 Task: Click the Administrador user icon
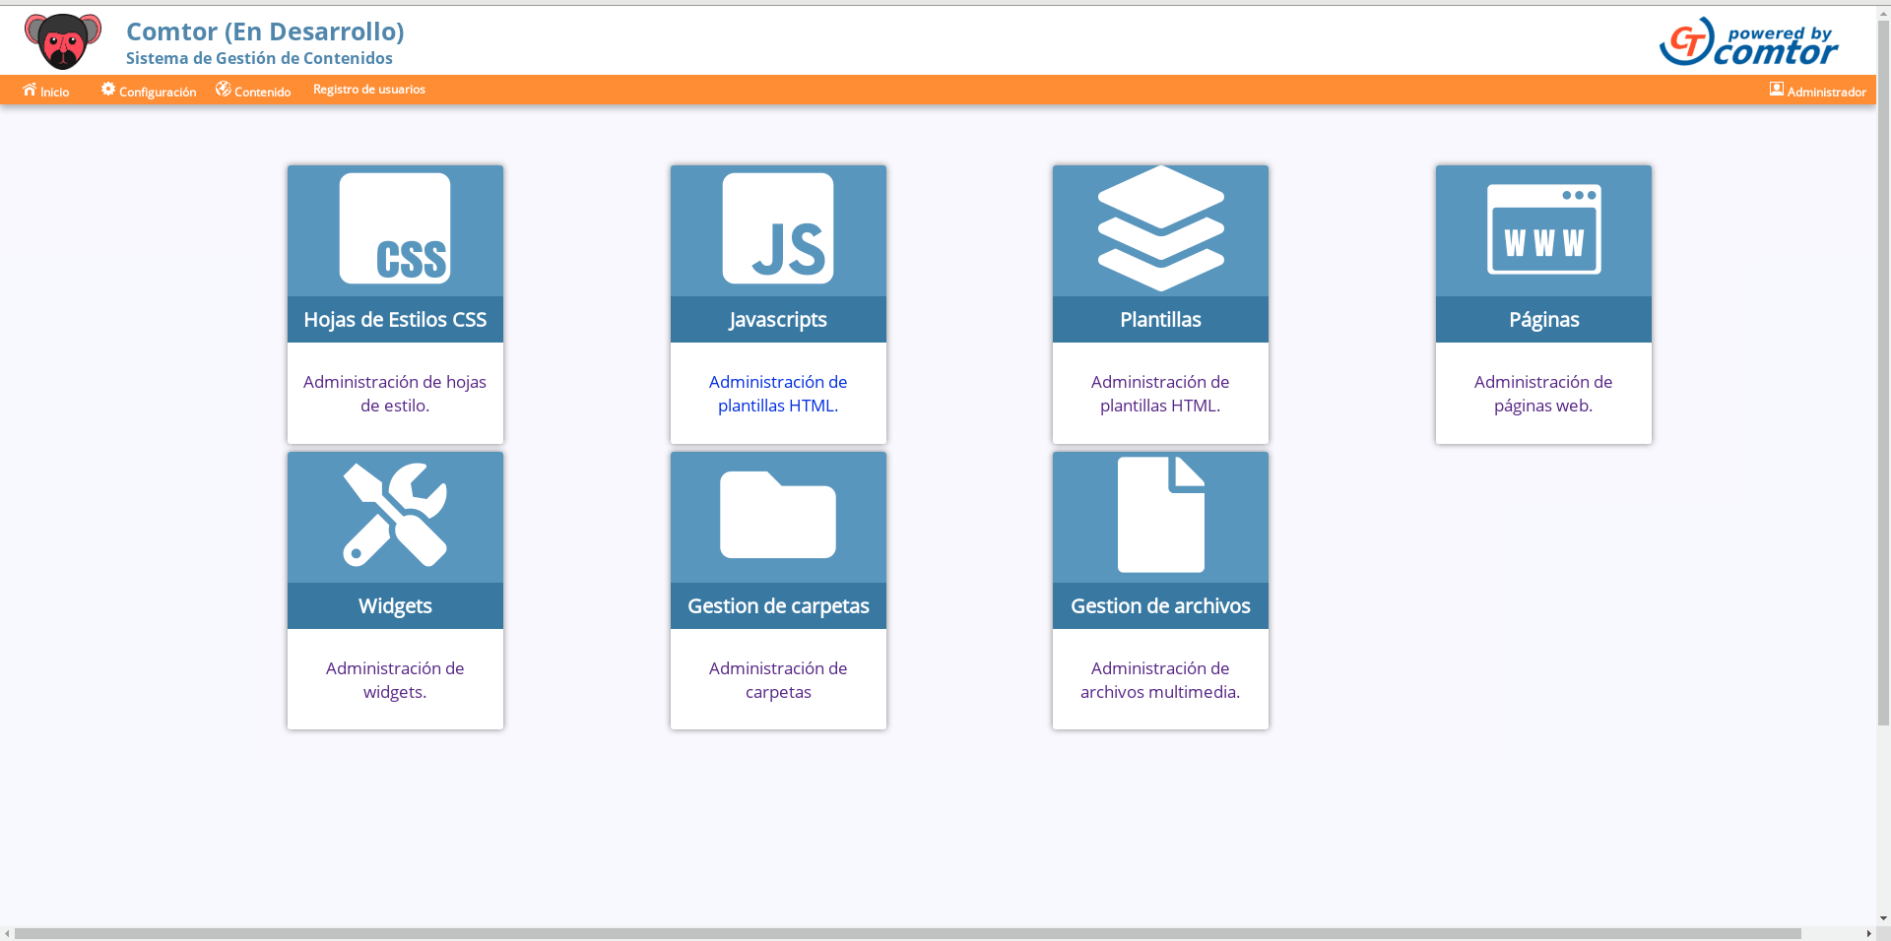click(x=1777, y=89)
